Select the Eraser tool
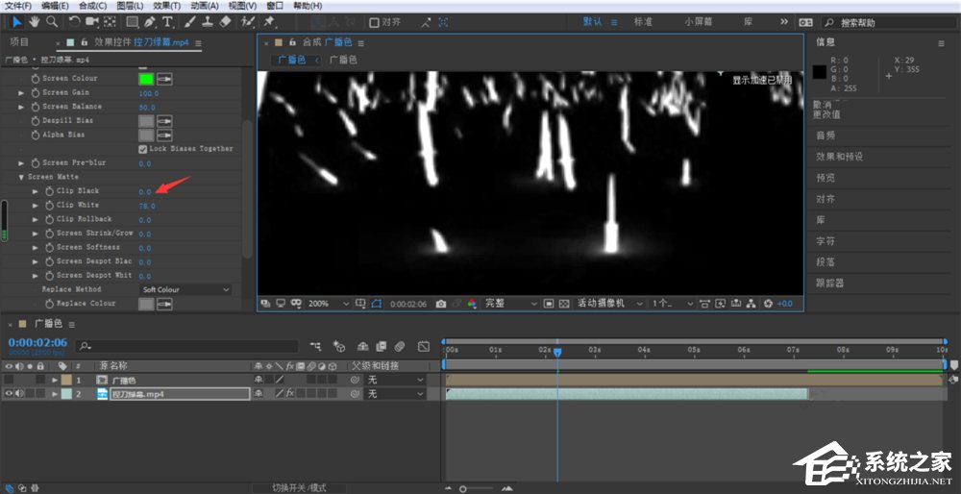The image size is (961, 494). [226, 21]
